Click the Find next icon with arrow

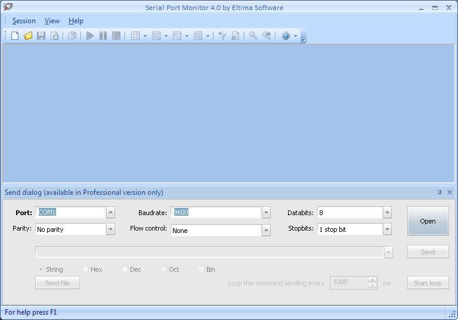point(267,36)
